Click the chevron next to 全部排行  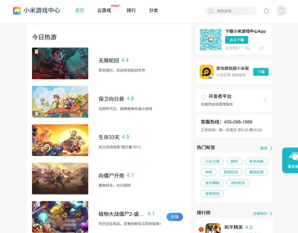(x=271, y=214)
